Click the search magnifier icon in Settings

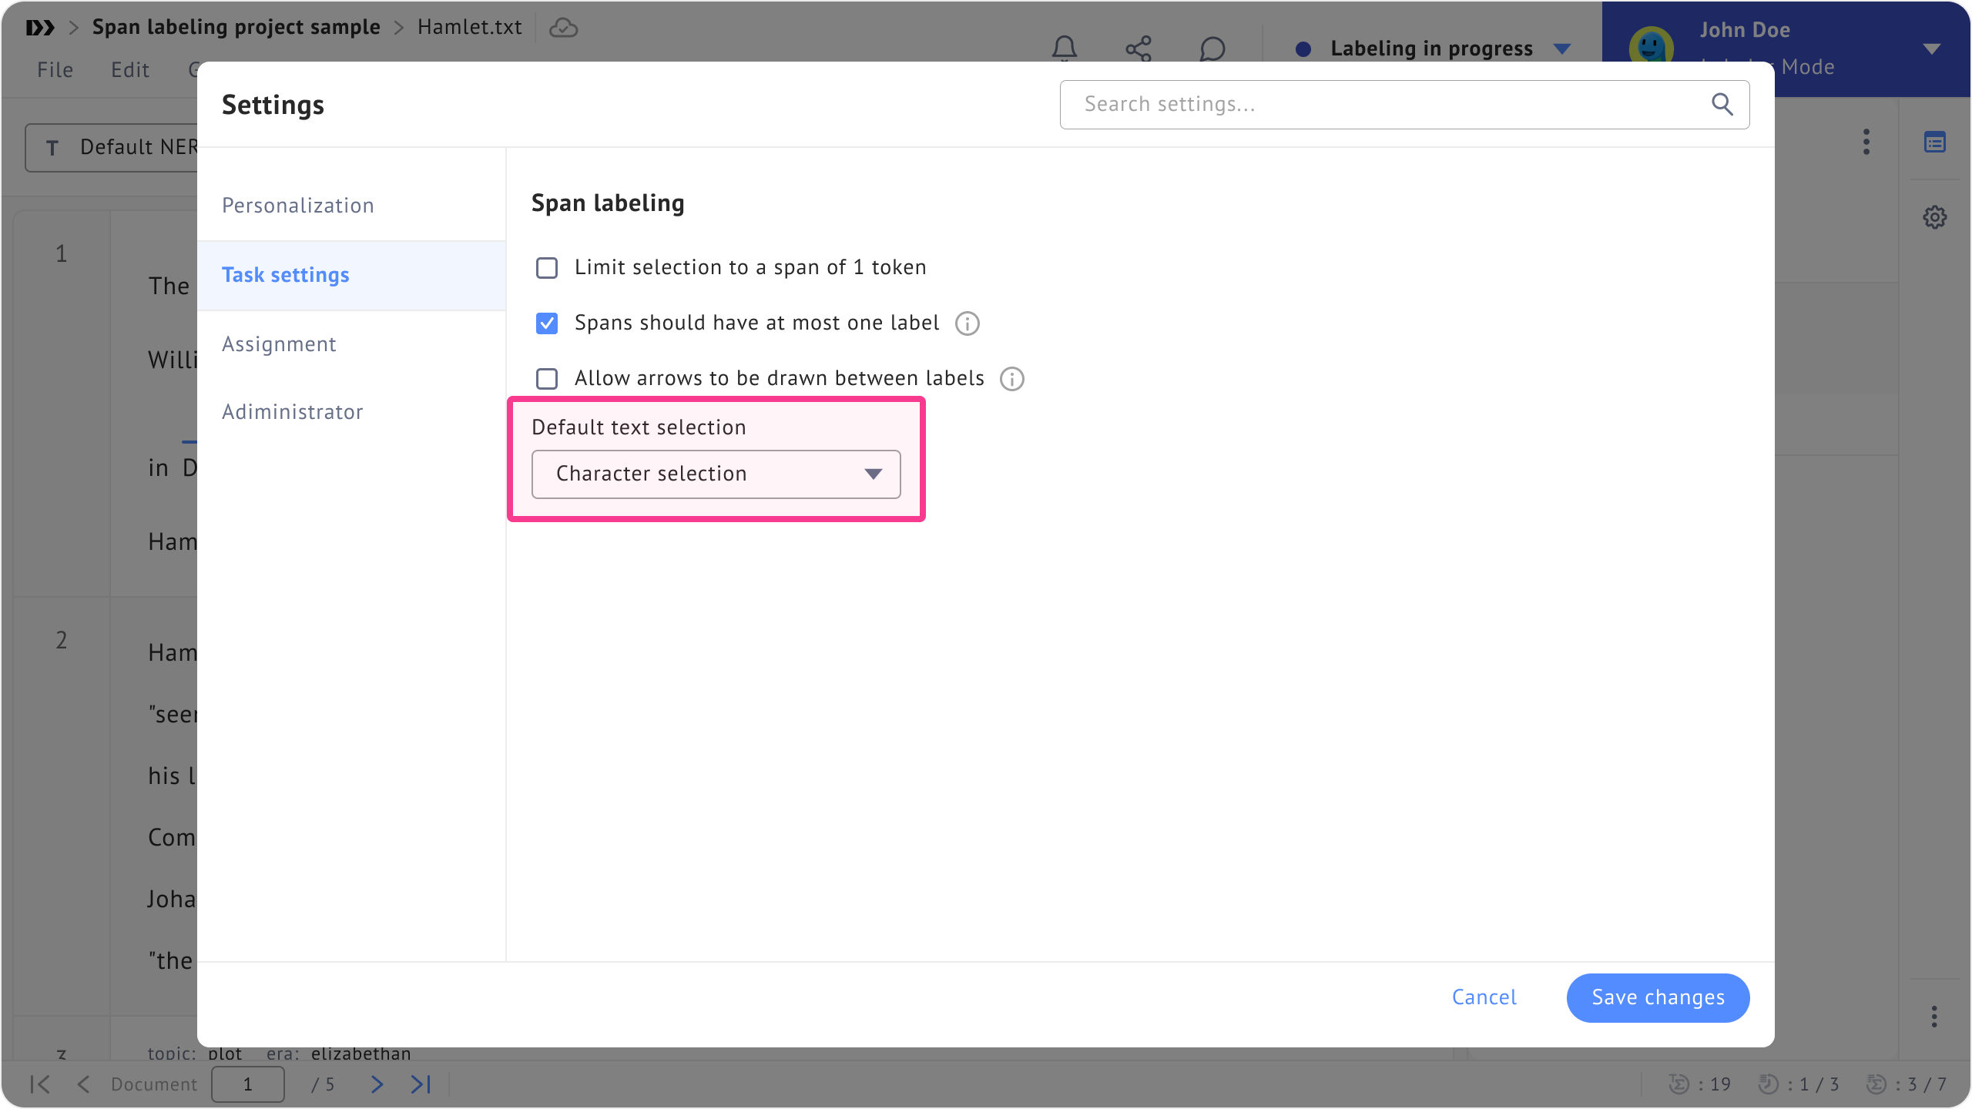click(1722, 104)
